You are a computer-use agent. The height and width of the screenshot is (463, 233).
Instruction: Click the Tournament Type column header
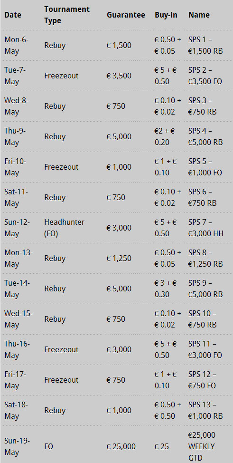67,15
